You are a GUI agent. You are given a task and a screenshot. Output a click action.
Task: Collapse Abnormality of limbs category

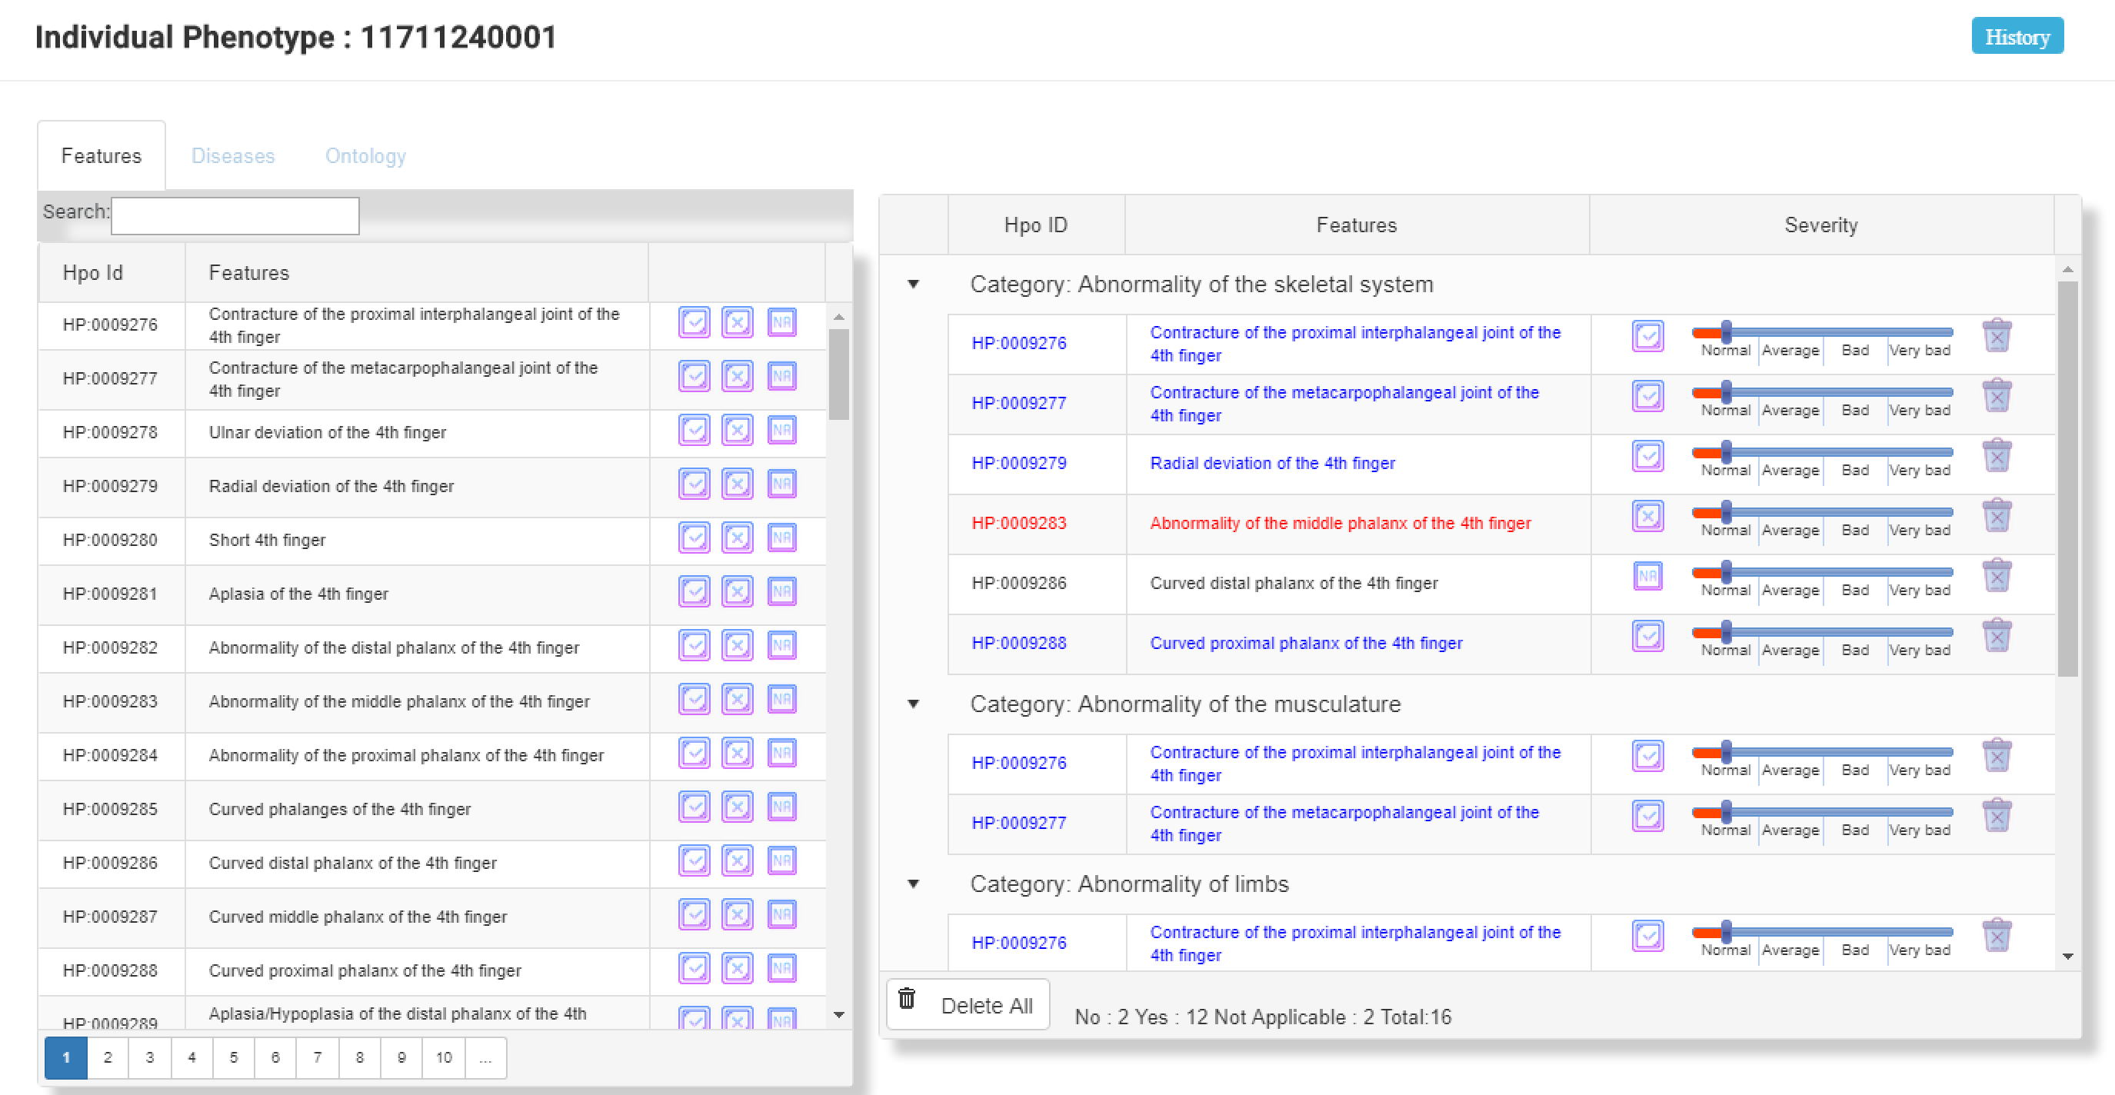[913, 884]
